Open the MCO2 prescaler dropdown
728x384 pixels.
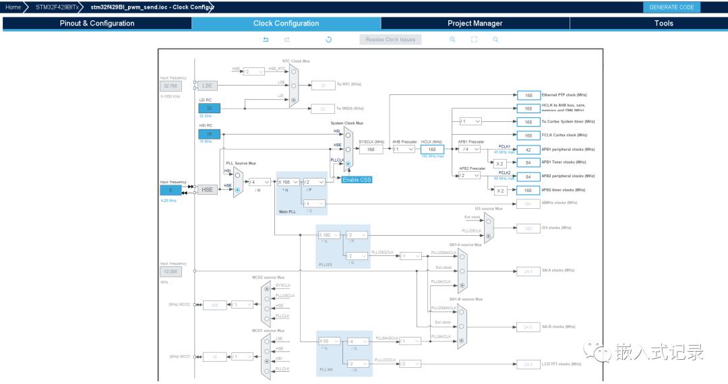point(242,305)
